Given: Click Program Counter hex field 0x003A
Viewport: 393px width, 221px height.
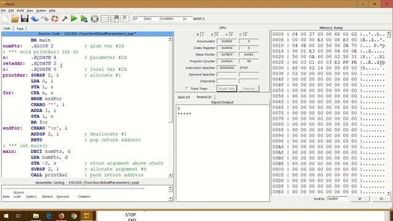Looking at the screenshot, I should (227, 61).
